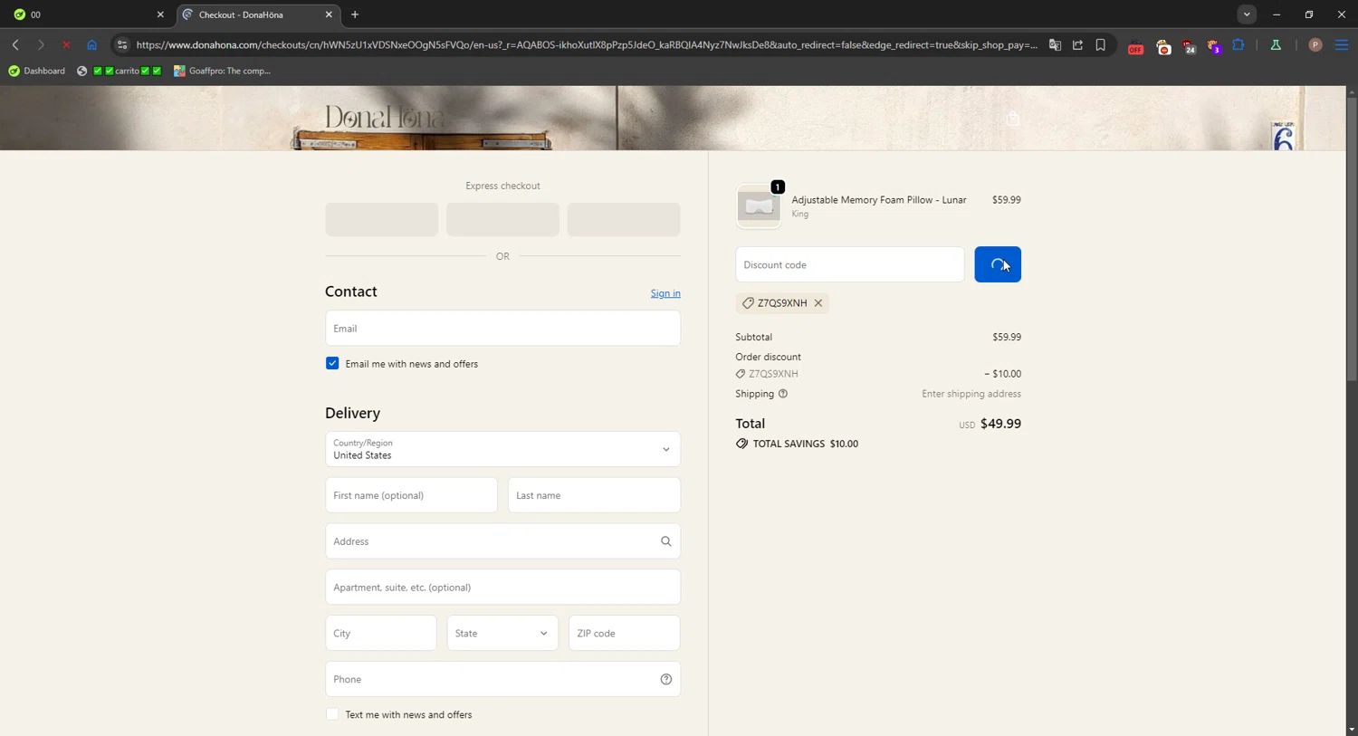Open the browser extensions puzzle icon
Image resolution: width=1358 pixels, height=736 pixels.
[x=1238, y=44]
